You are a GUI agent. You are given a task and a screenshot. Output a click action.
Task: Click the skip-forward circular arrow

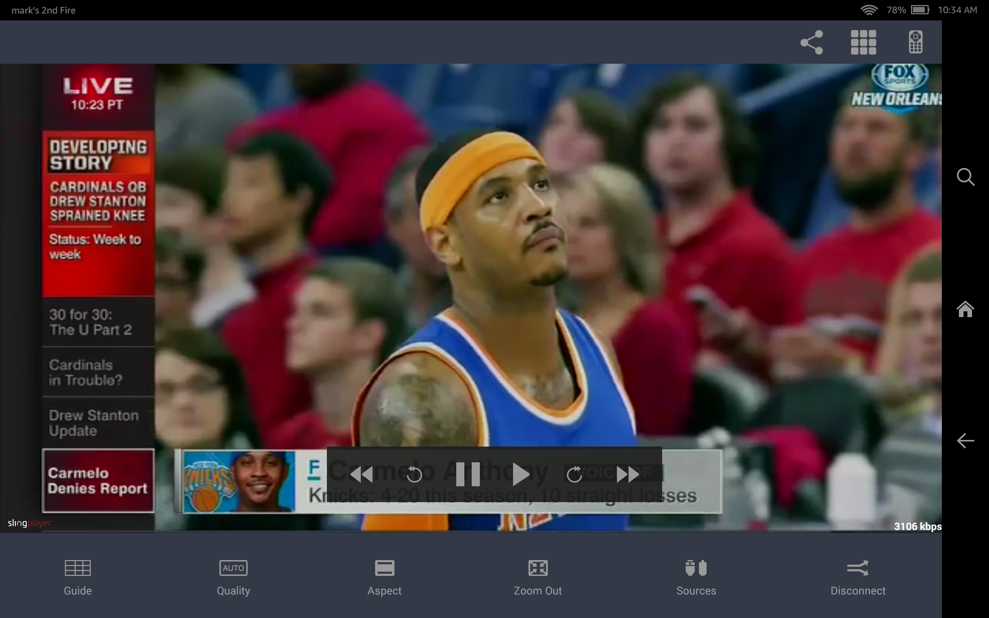tap(574, 474)
